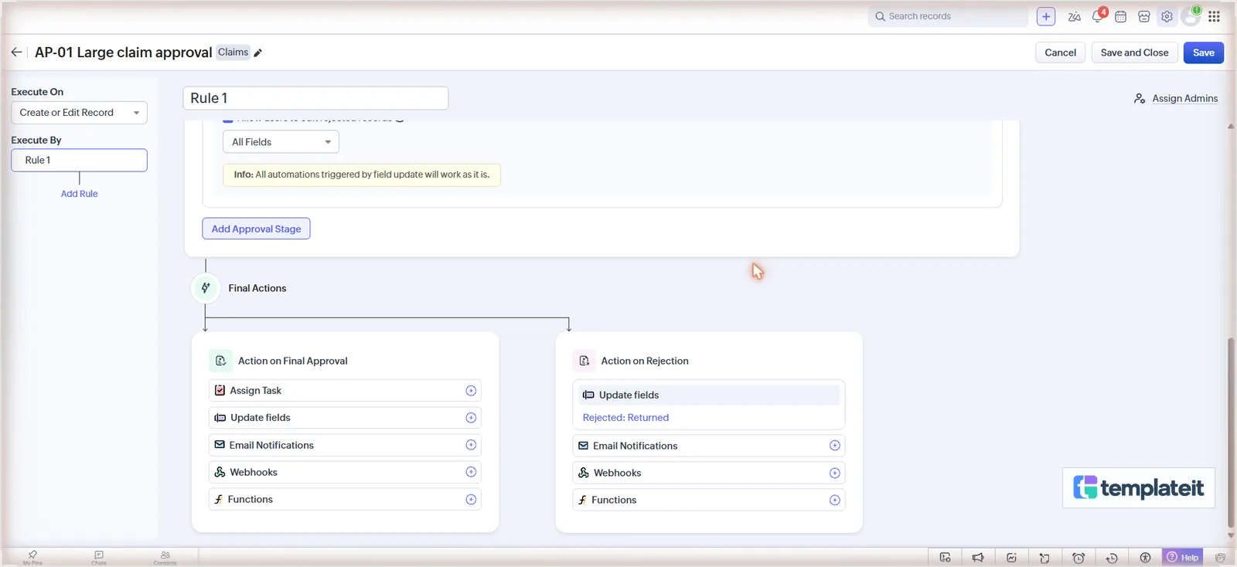Open the Execute On dropdown

click(x=79, y=113)
